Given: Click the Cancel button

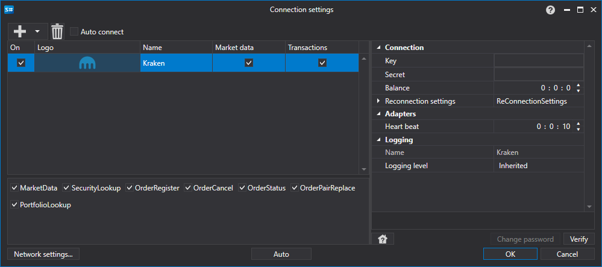Looking at the screenshot, I should coord(568,254).
